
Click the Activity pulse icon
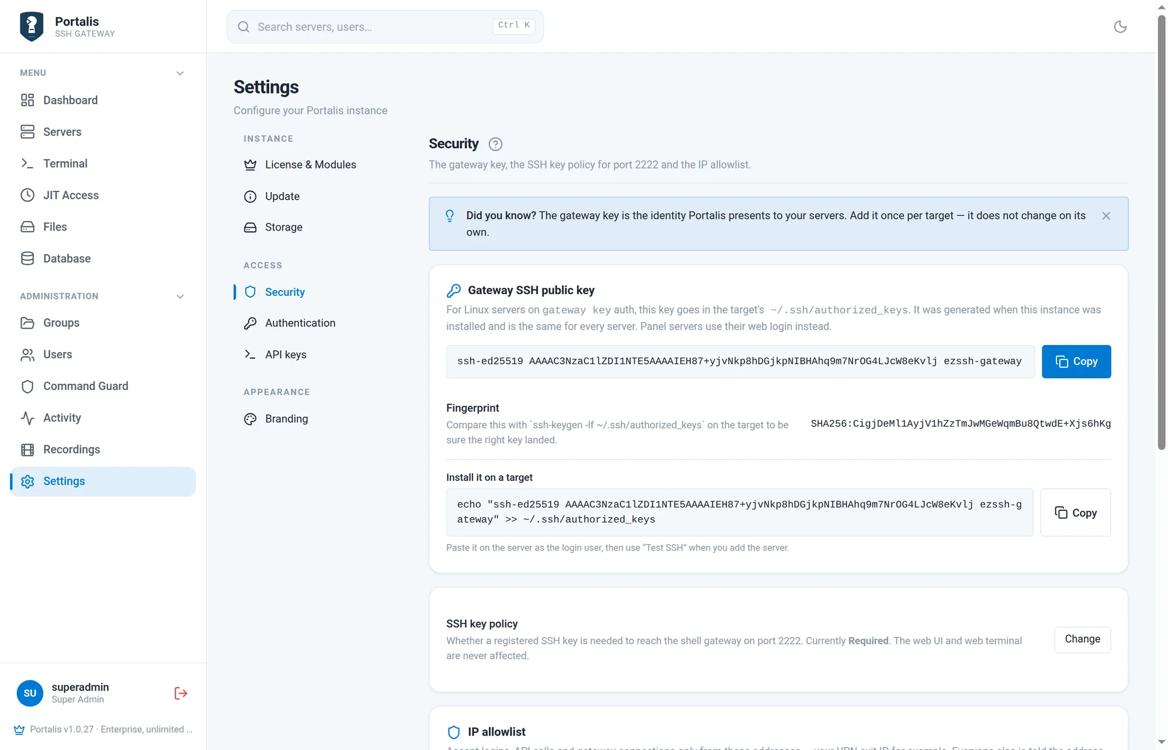coord(27,418)
